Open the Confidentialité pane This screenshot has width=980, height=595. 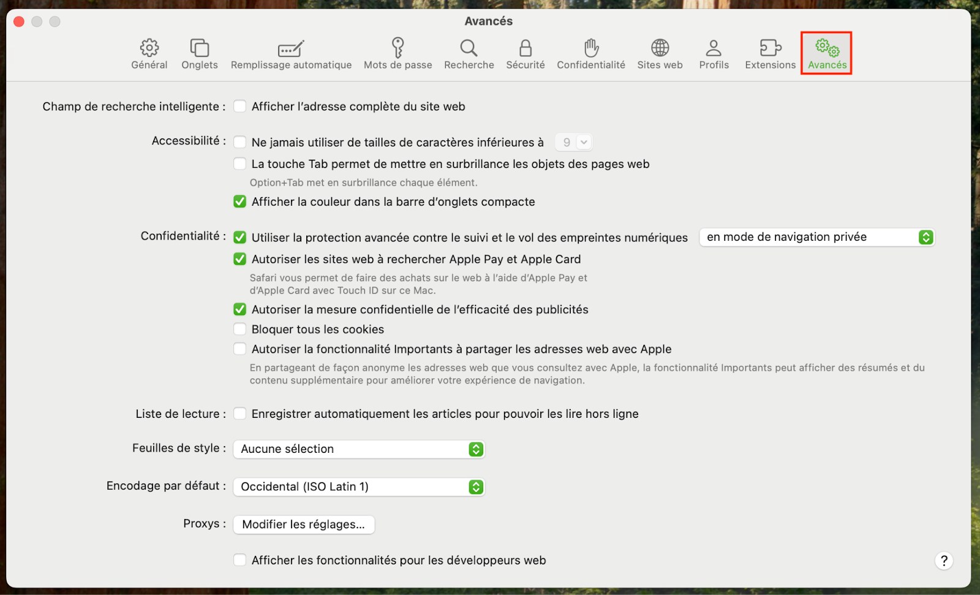(x=590, y=53)
